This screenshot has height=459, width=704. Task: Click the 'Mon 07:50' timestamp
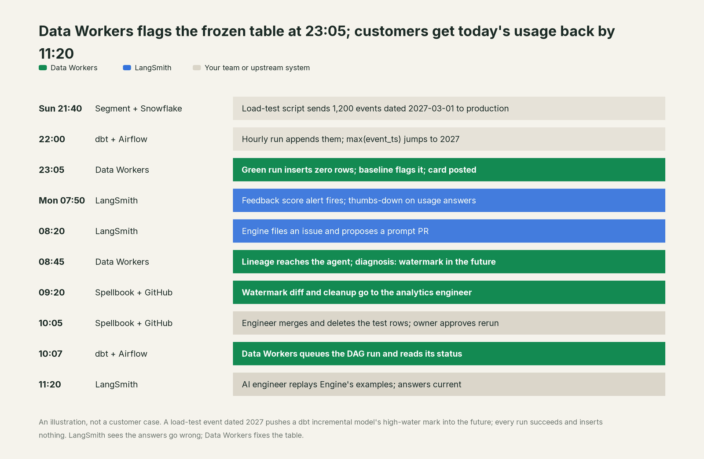tap(62, 200)
